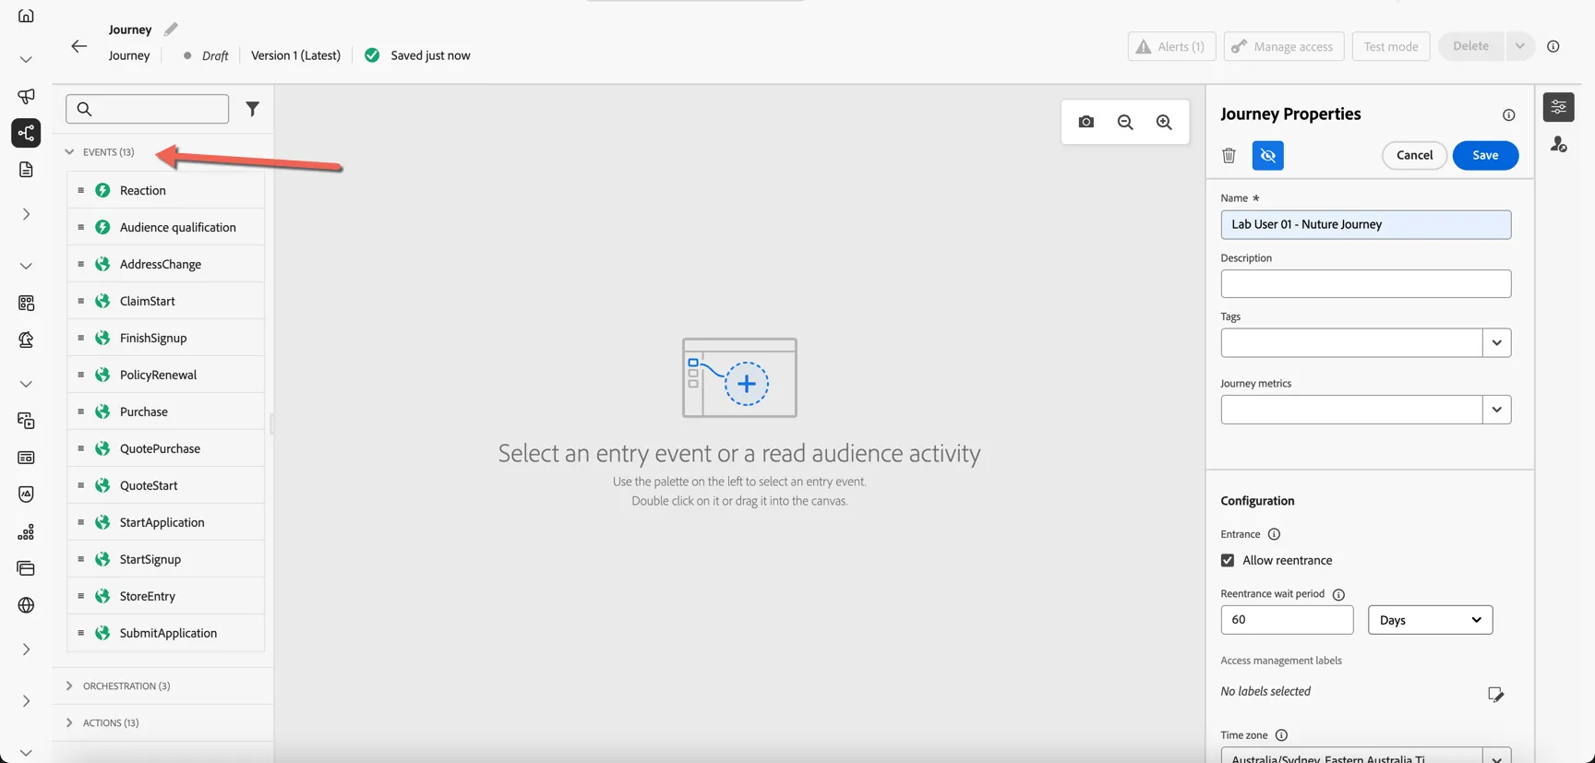Uncheck the Allow reentrance checkbox
Viewport: 1595px width, 763px height.
pos(1228,560)
